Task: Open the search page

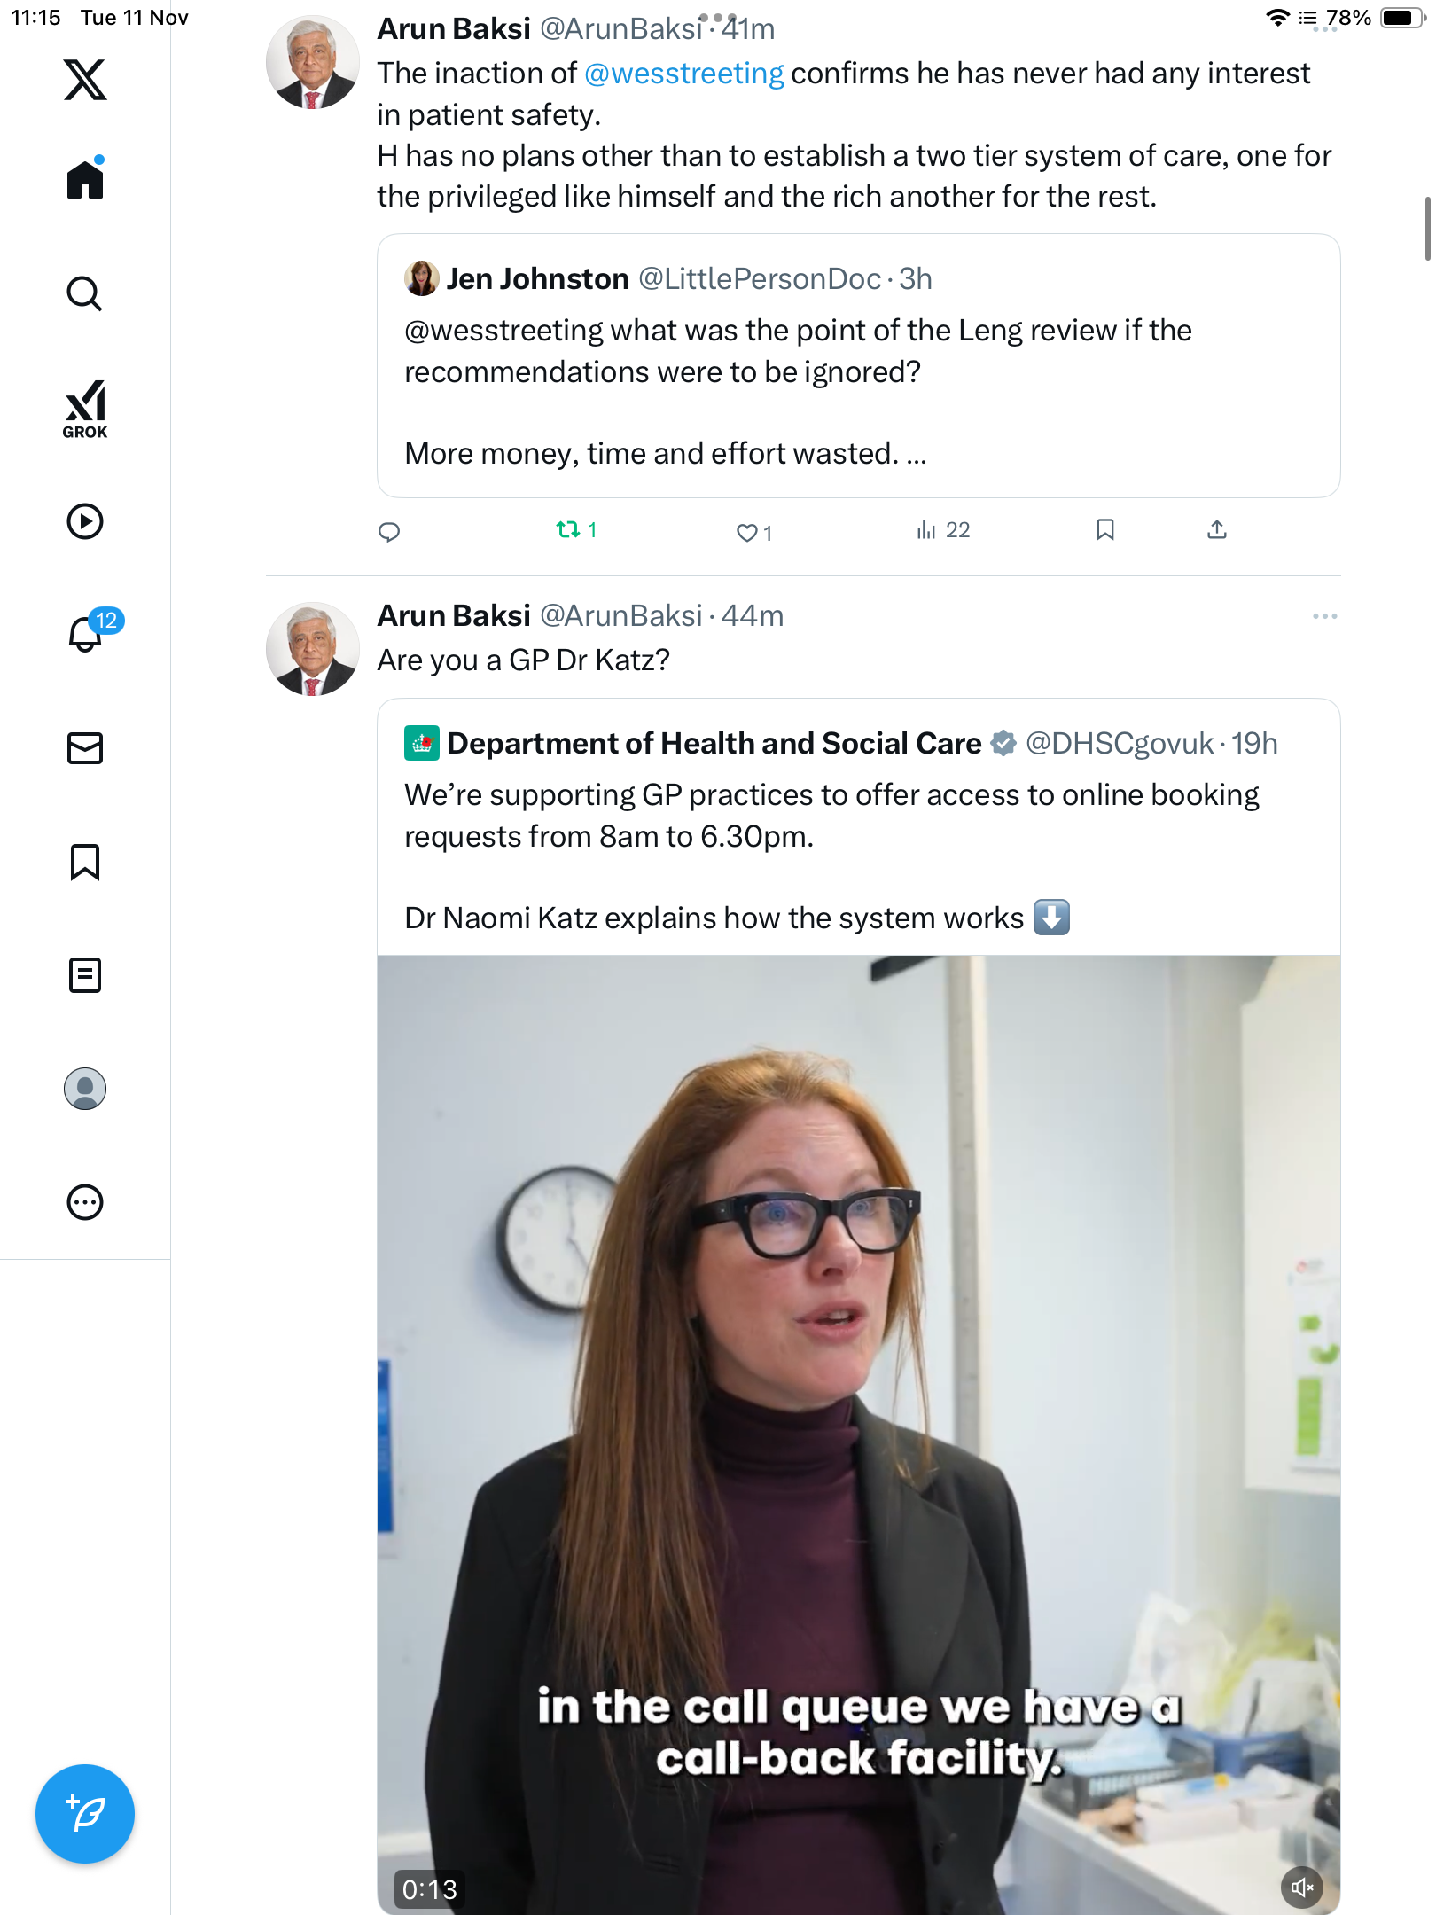Action: 85,293
